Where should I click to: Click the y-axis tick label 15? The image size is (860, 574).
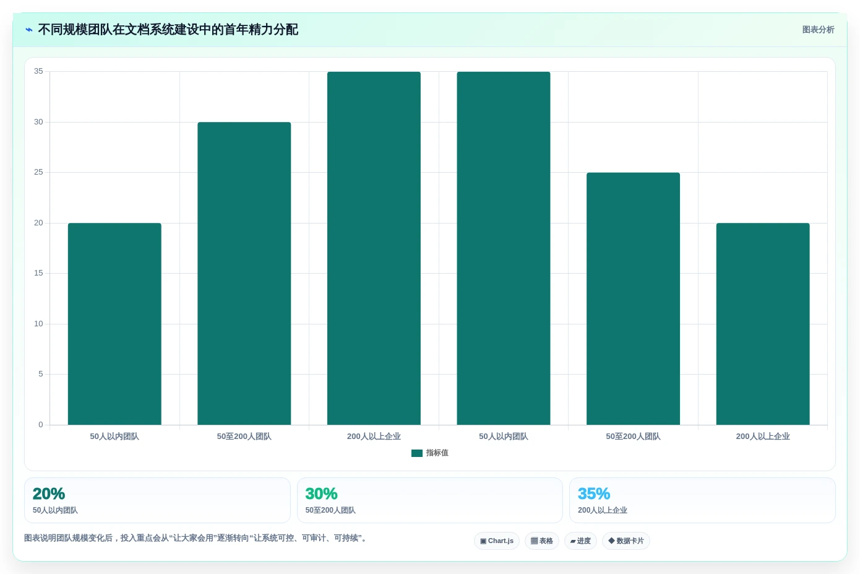[x=38, y=273]
